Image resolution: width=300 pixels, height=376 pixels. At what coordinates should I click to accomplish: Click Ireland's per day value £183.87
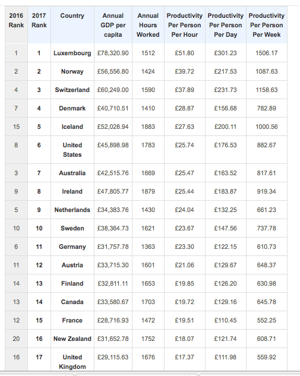(226, 191)
